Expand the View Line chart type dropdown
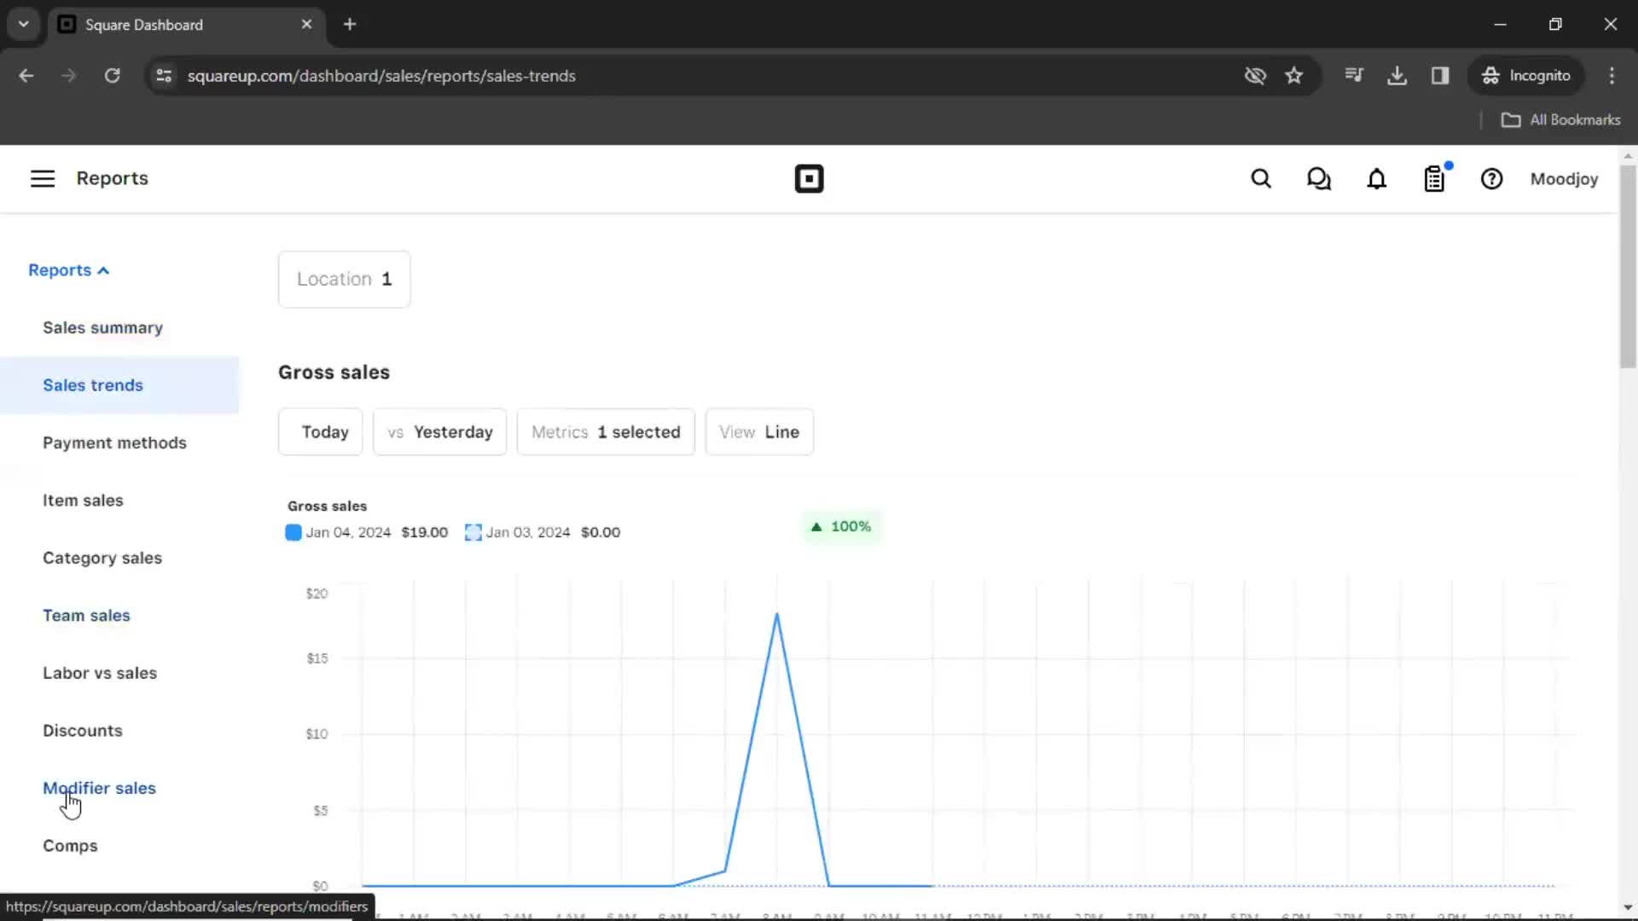The width and height of the screenshot is (1638, 921). click(759, 432)
